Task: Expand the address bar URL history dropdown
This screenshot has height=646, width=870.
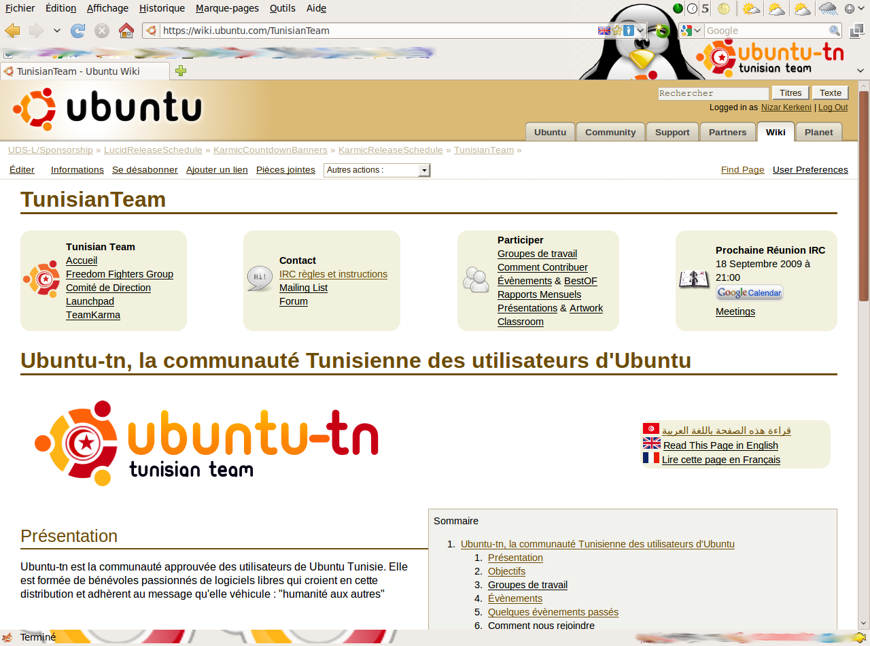Action: [x=640, y=31]
